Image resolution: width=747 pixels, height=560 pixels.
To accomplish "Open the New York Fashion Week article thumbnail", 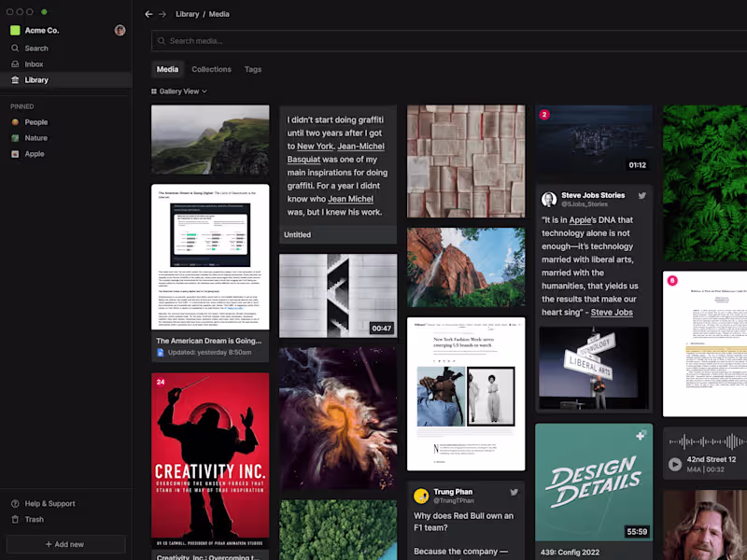I will coord(466,394).
